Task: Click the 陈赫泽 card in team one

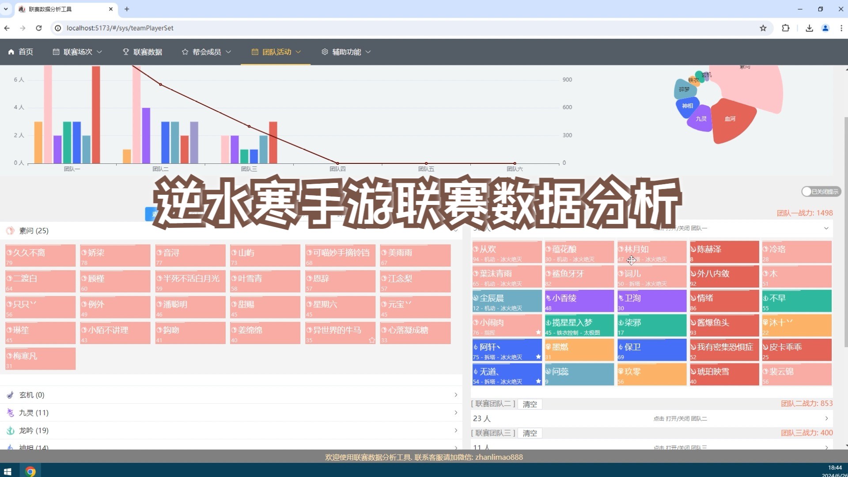Action: [x=724, y=252]
